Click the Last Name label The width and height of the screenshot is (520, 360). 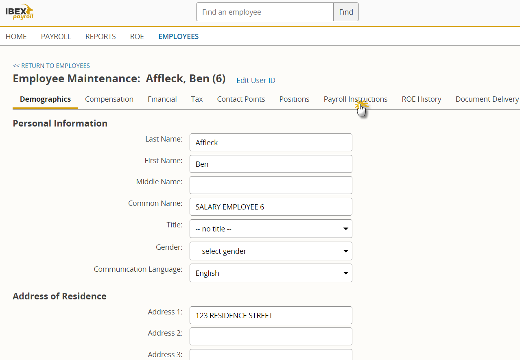pyautogui.click(x=164, y=139)
